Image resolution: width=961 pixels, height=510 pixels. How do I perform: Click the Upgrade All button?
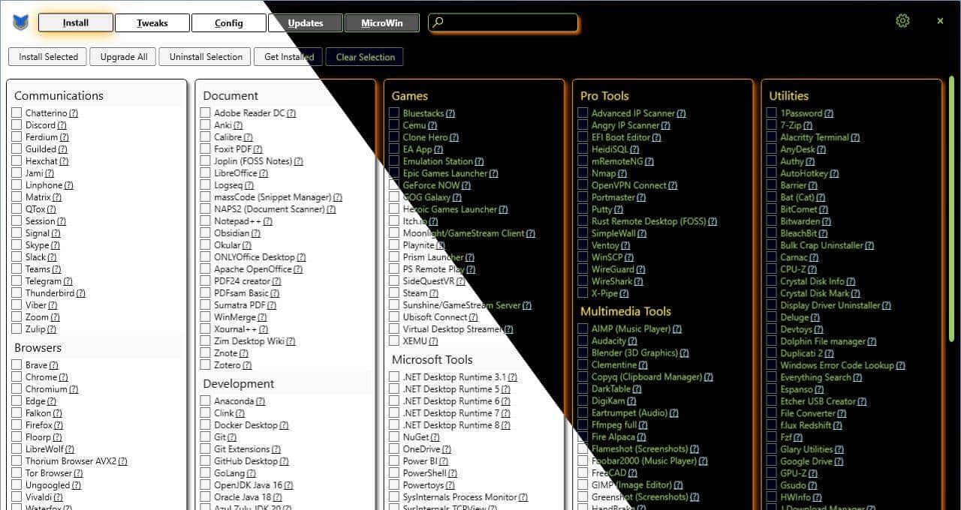click(124, 57)
